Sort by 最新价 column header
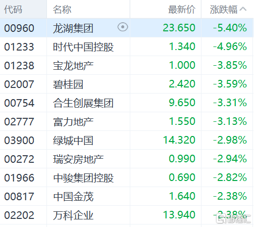The width and height of the screenshot is (254, 227). coord(182,9)
